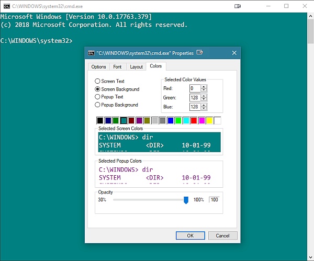
Task: Open the cmd.exe window system menu icon
Action: [7, 6]
